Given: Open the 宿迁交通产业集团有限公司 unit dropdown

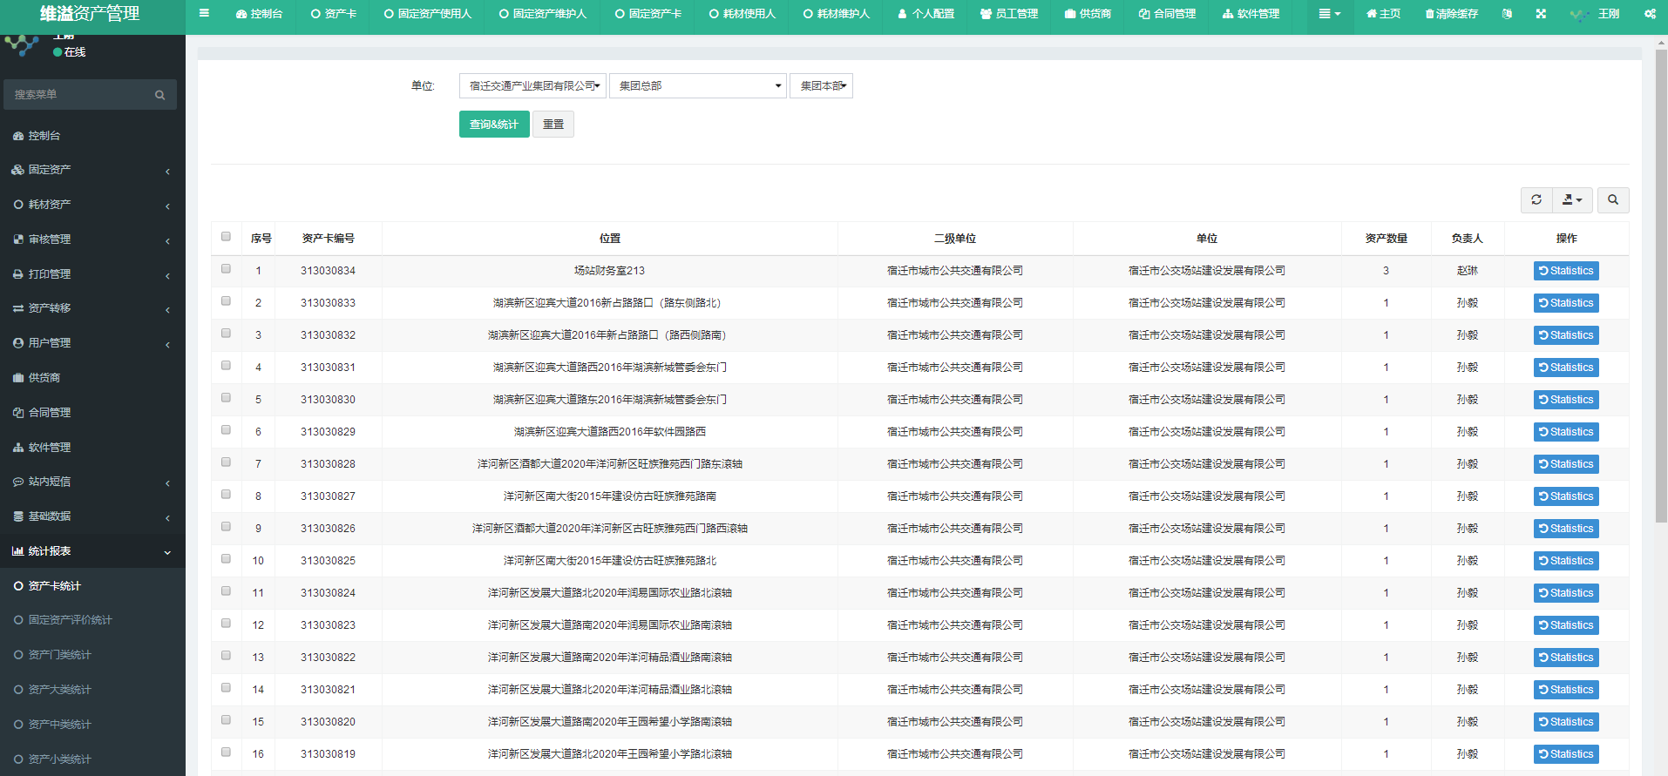Looking at the screenshot, I should click(532, 86).
